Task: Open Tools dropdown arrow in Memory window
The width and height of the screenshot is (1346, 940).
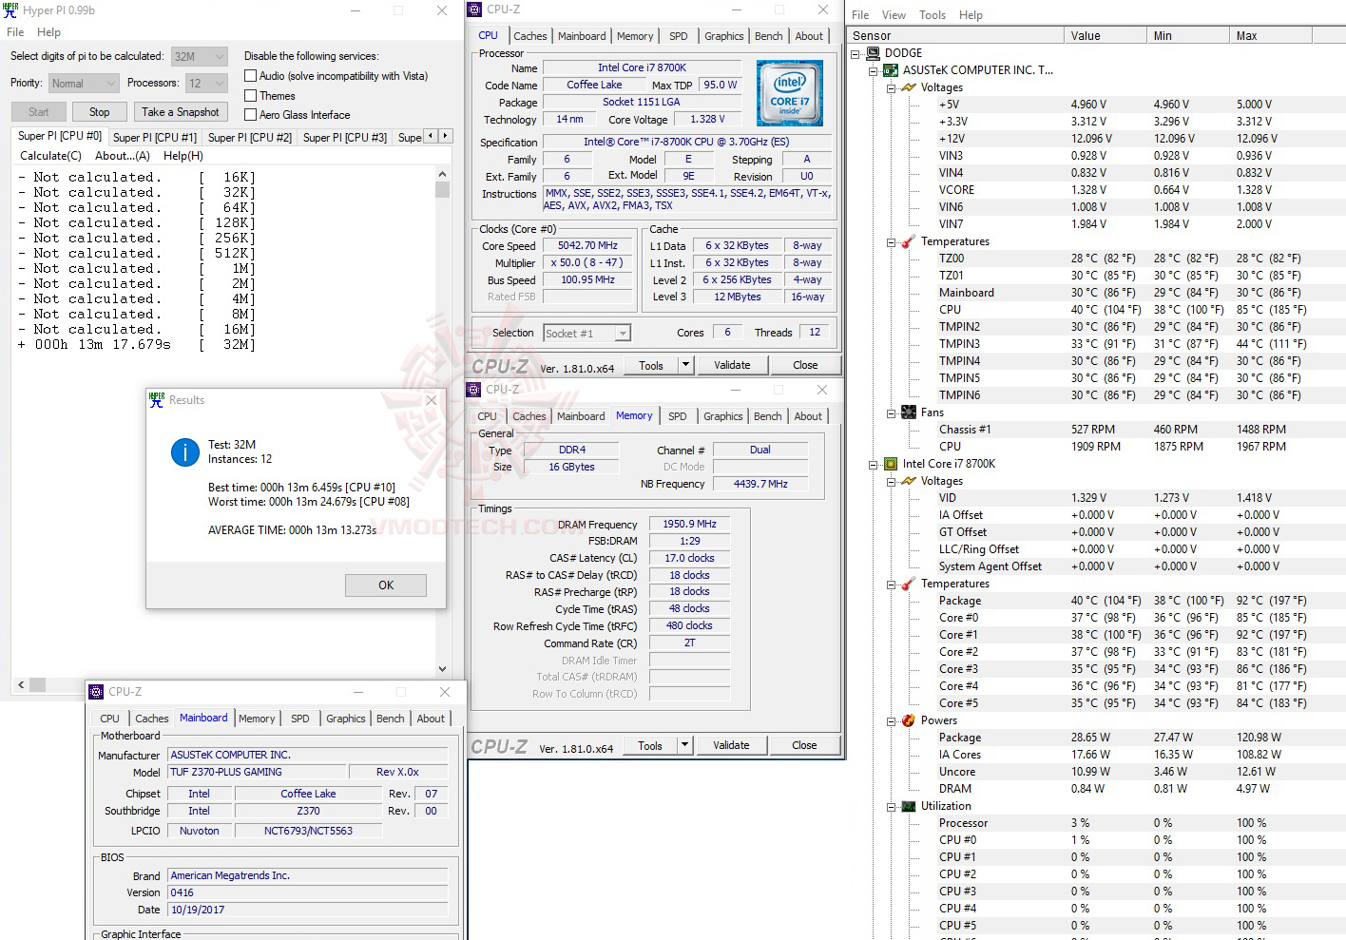Action: (684, 745)
